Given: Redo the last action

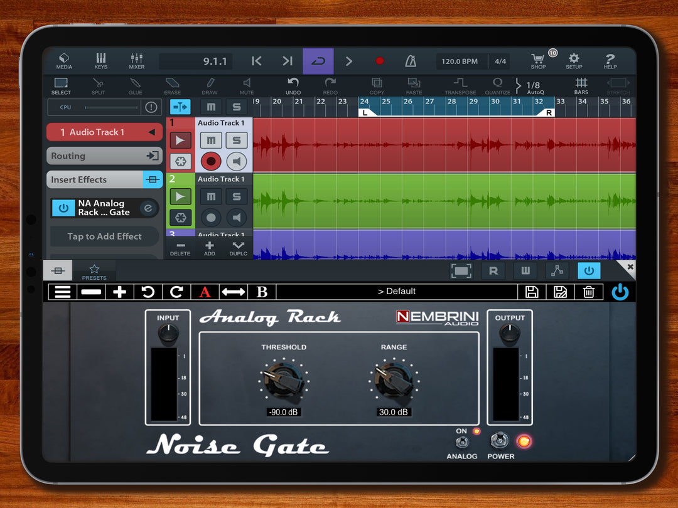Looking at the screenshot, I should [330, 86].
